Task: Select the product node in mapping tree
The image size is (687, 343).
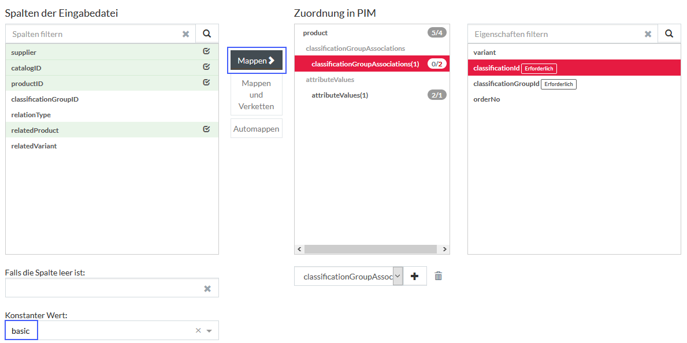Action: click(x=315, y=33)
